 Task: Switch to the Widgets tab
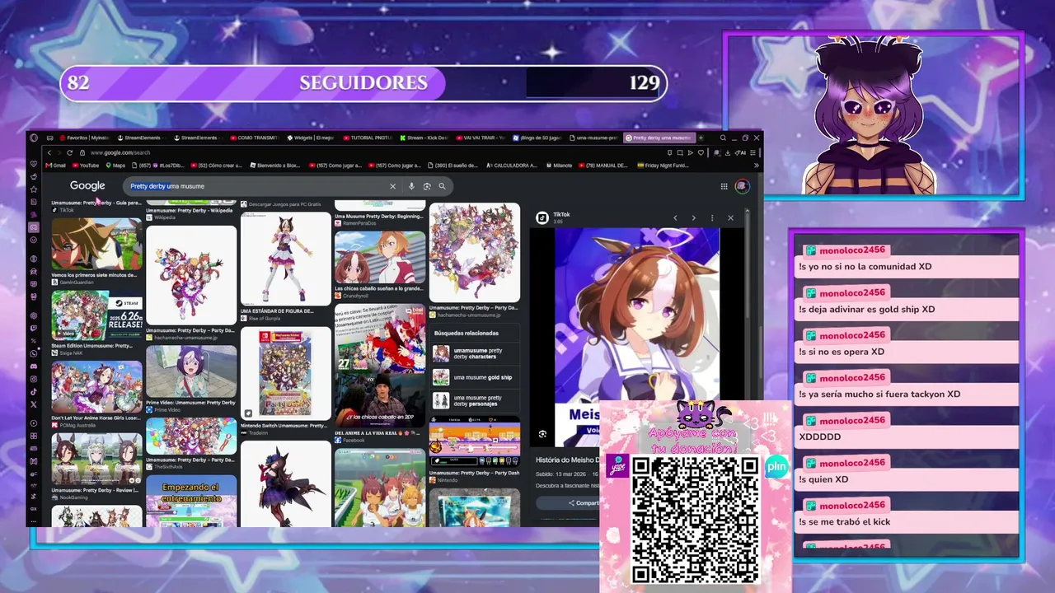312,138
